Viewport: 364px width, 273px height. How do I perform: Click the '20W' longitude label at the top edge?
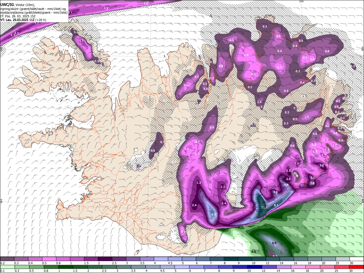(151, 1)
